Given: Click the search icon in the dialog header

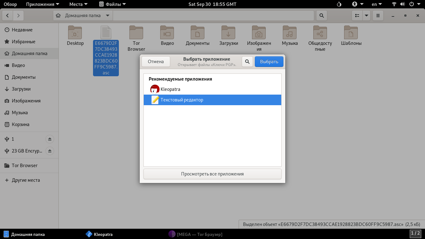Looking at the screenshot, I should [x=247, y=62].
